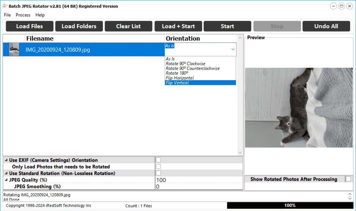Viewport: 356px width, 211px height.
Task: Click the Load Folders button
Action: coord(79,26)
